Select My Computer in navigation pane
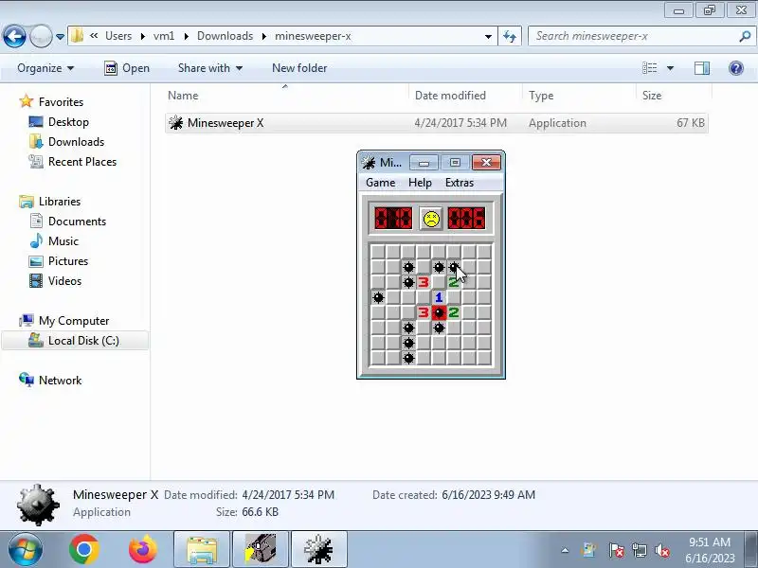 tap(74, 321)
